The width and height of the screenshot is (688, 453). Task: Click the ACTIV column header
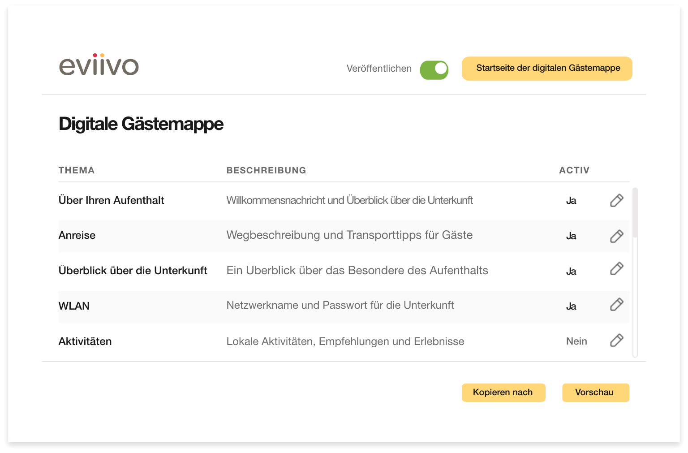tap(574, 170)
